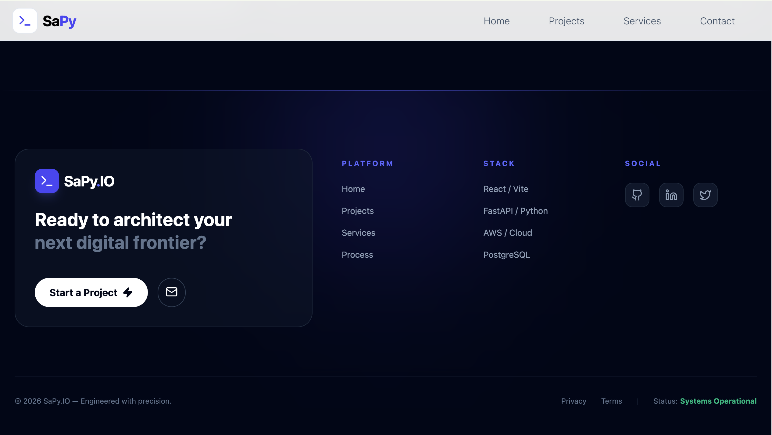Click the copyright 2026 SaPy.IO text
The image size is (772, 435).
point(93,401)
